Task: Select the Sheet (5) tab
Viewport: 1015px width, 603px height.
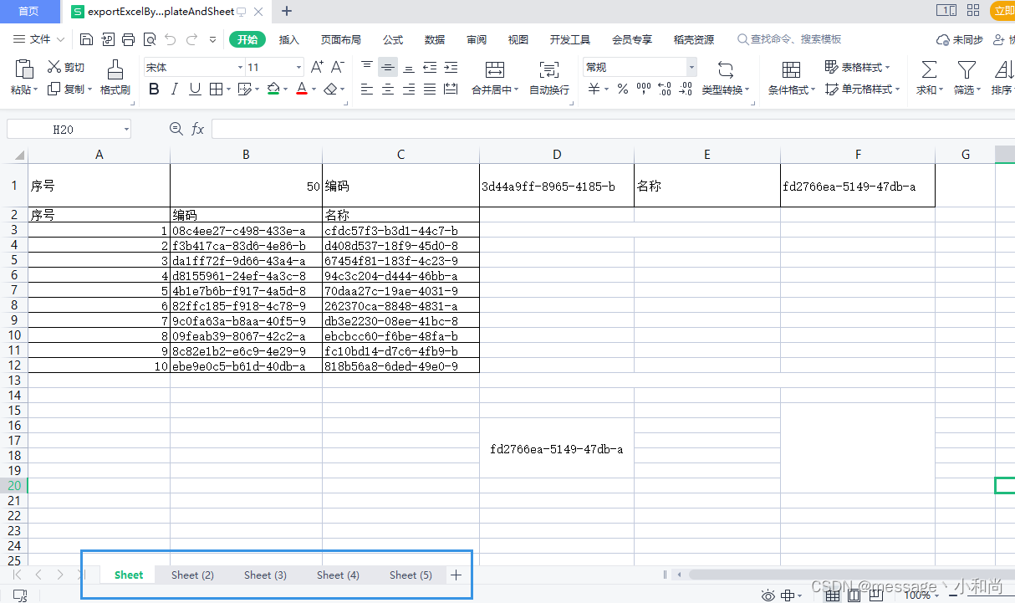Action: (x=411, y=575)
